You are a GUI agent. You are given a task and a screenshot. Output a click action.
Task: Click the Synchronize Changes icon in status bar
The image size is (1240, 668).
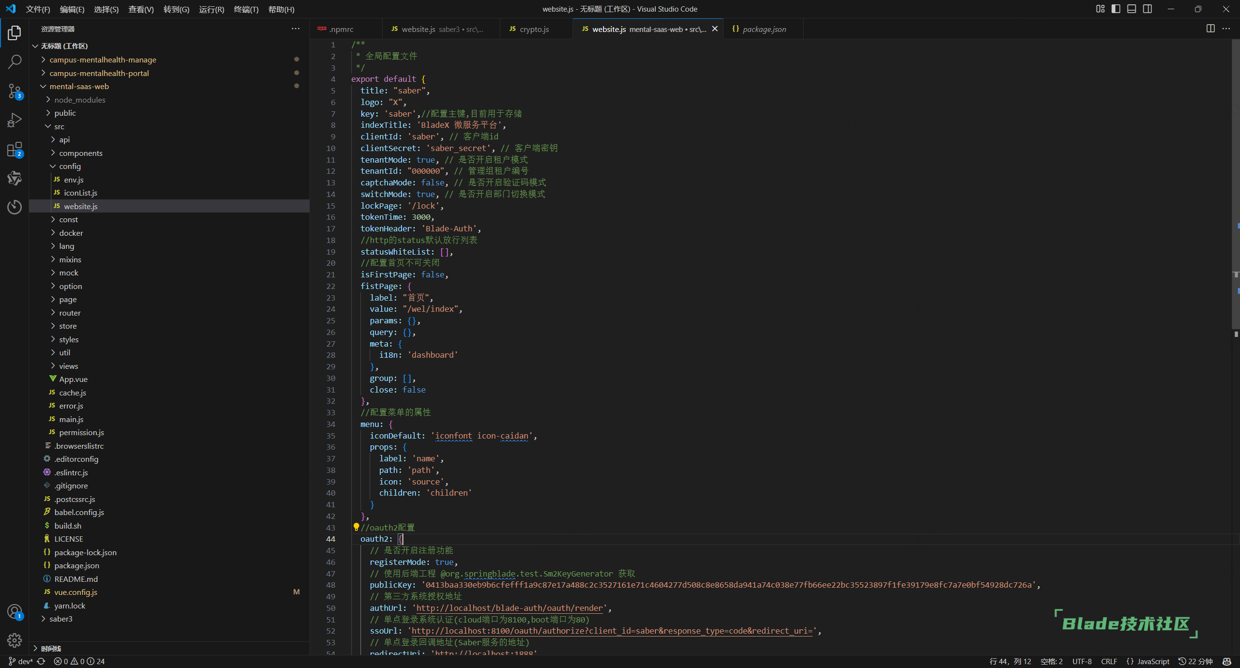pyautogui.click(x=41, y=661)
